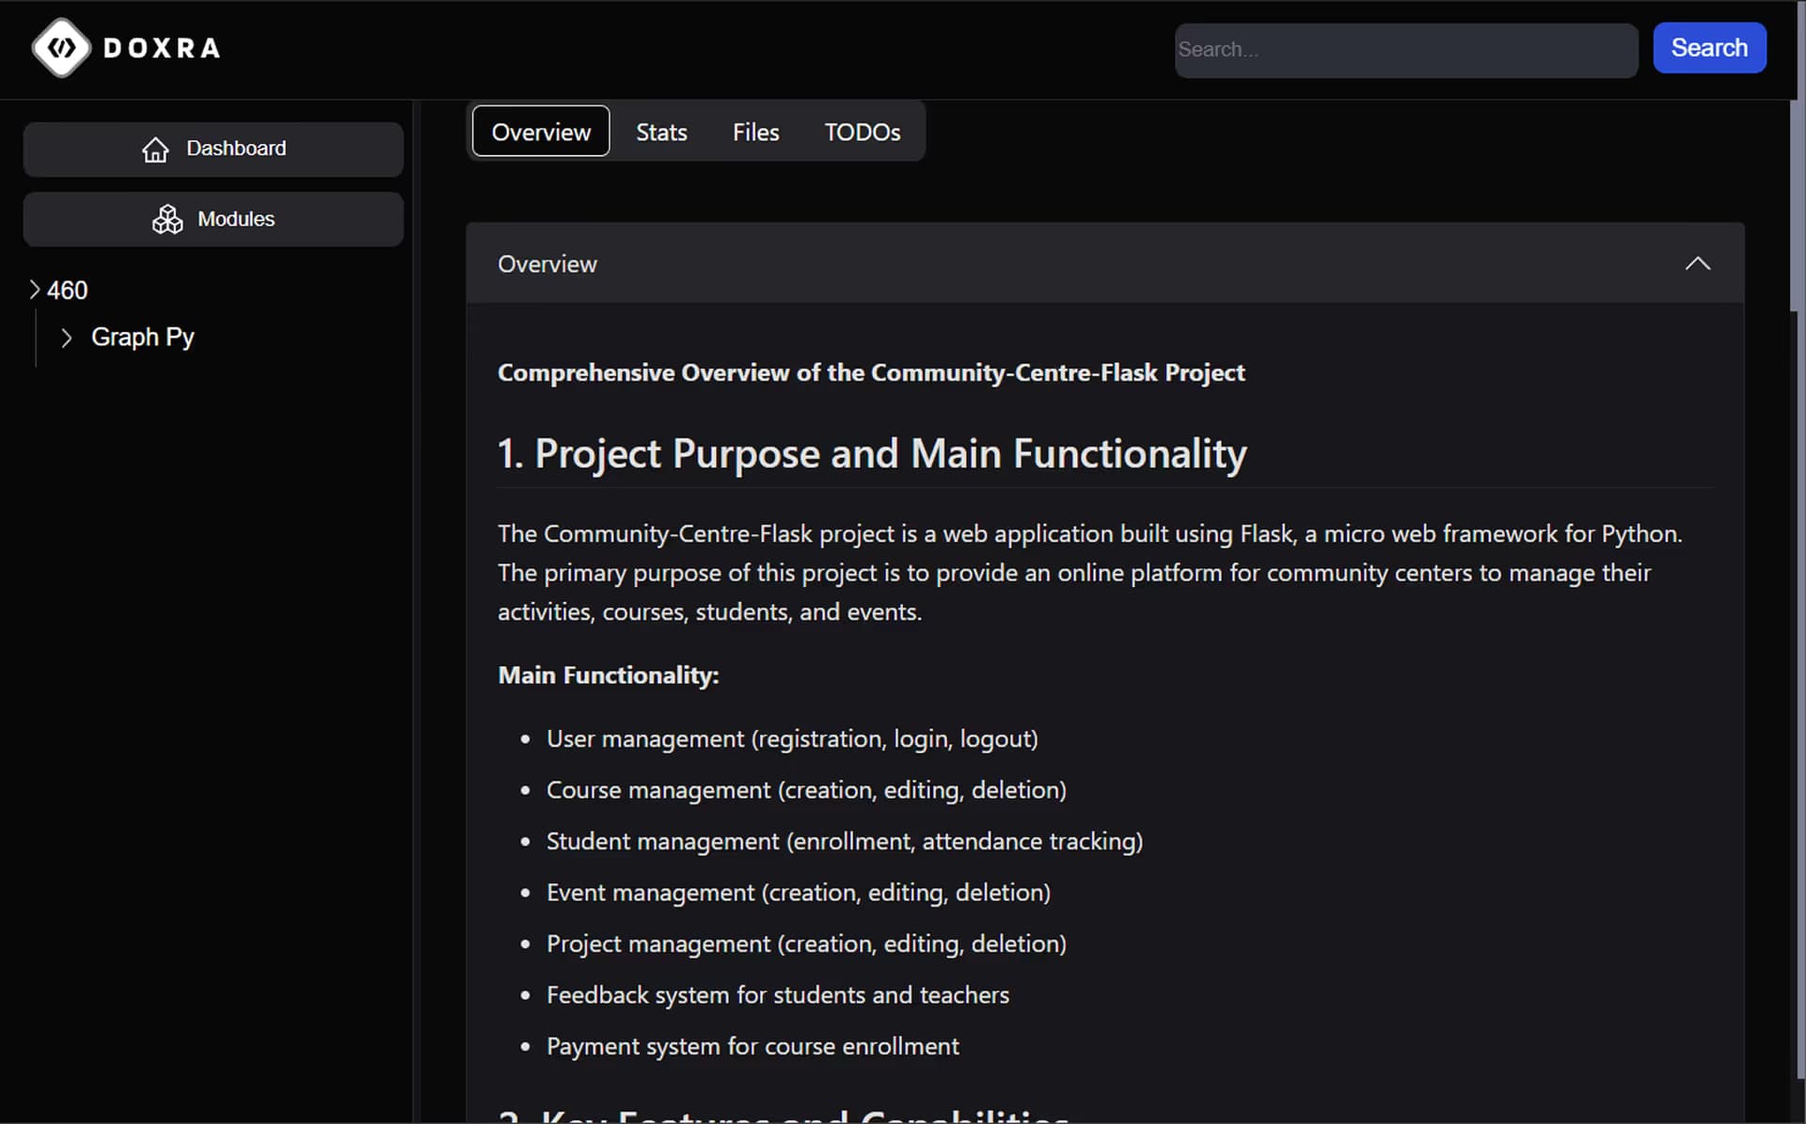Focus the Search input field
Viewport: 1806px width, 1124px height.
(x=1405, y=50)
